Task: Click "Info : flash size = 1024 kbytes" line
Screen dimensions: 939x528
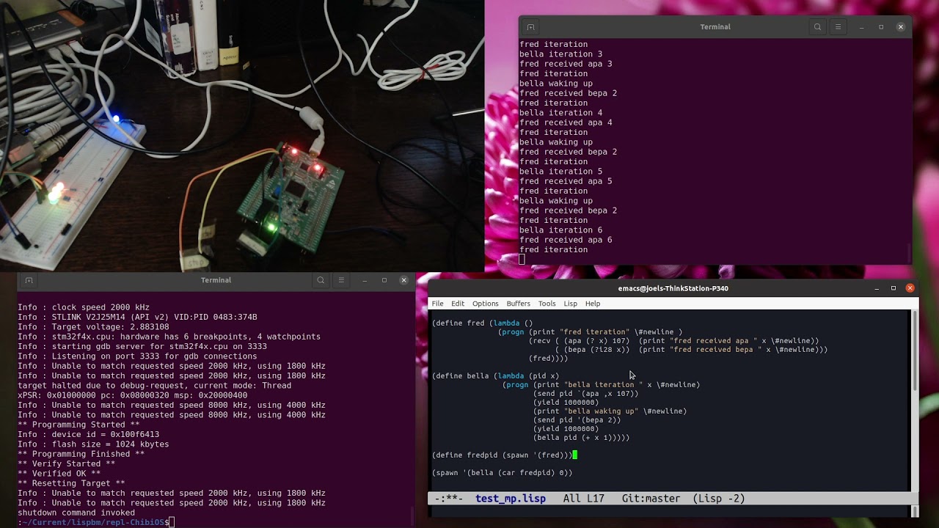Action: [93, 444]
